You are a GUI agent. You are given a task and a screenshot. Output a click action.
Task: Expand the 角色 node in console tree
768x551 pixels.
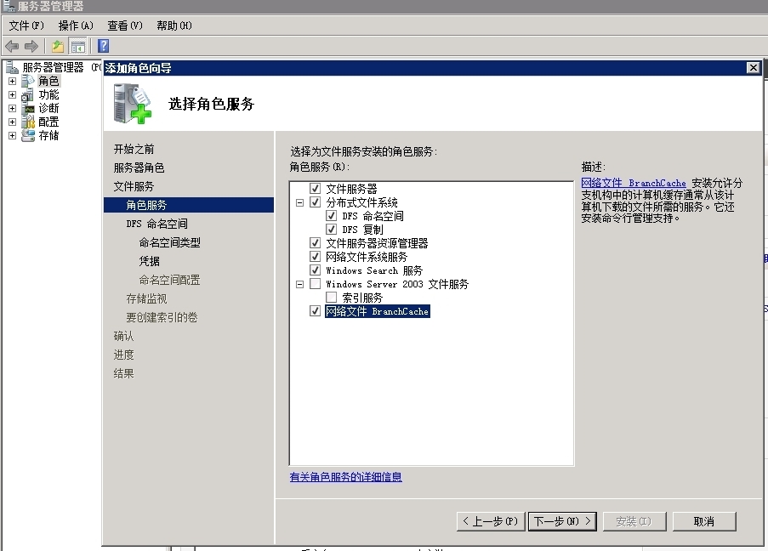12,82
